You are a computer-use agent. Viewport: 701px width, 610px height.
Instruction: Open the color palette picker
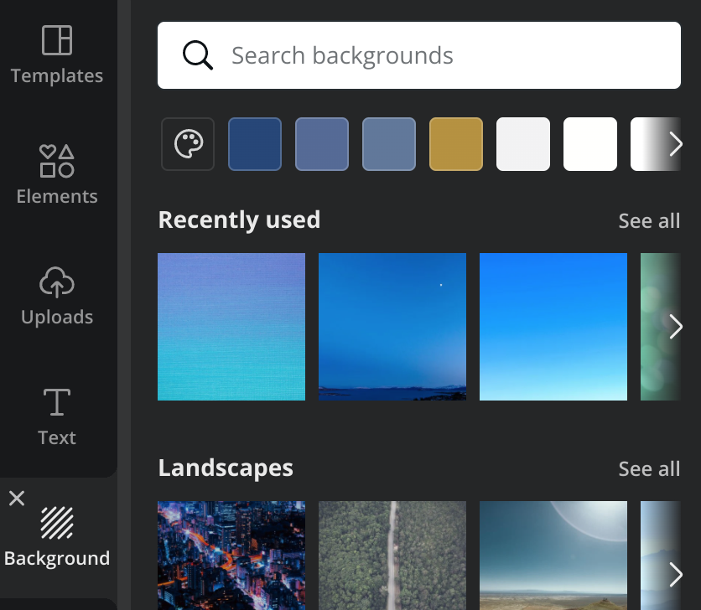pos(188,144)
